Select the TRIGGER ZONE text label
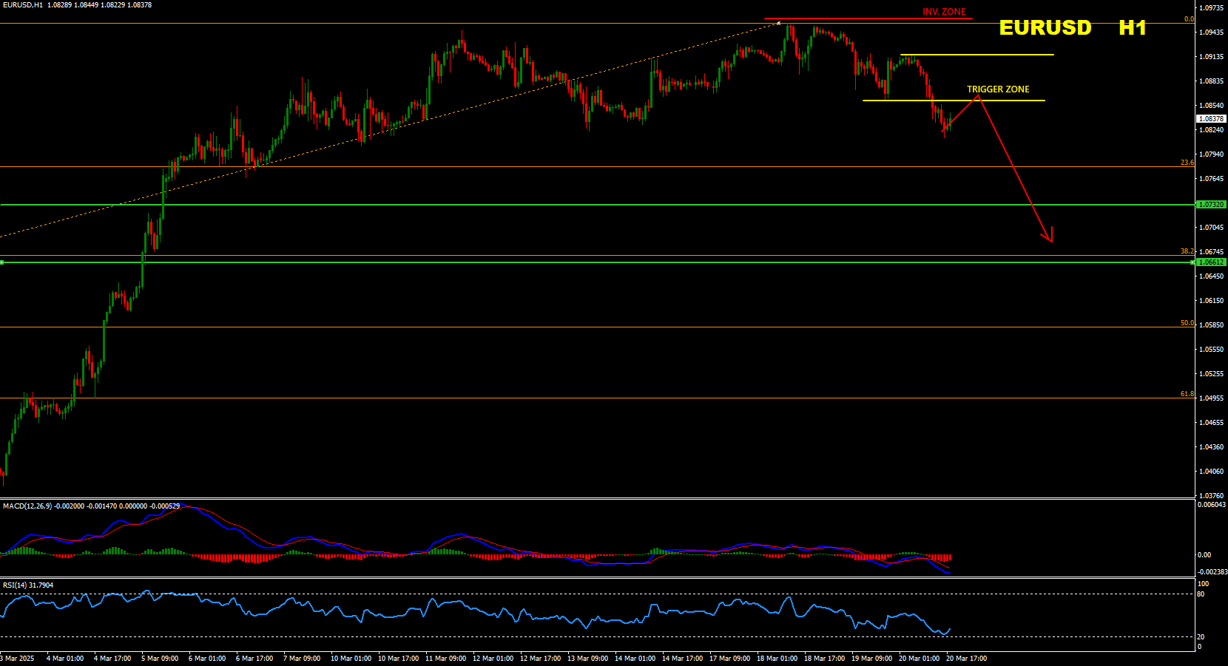 tap(997, 89)
